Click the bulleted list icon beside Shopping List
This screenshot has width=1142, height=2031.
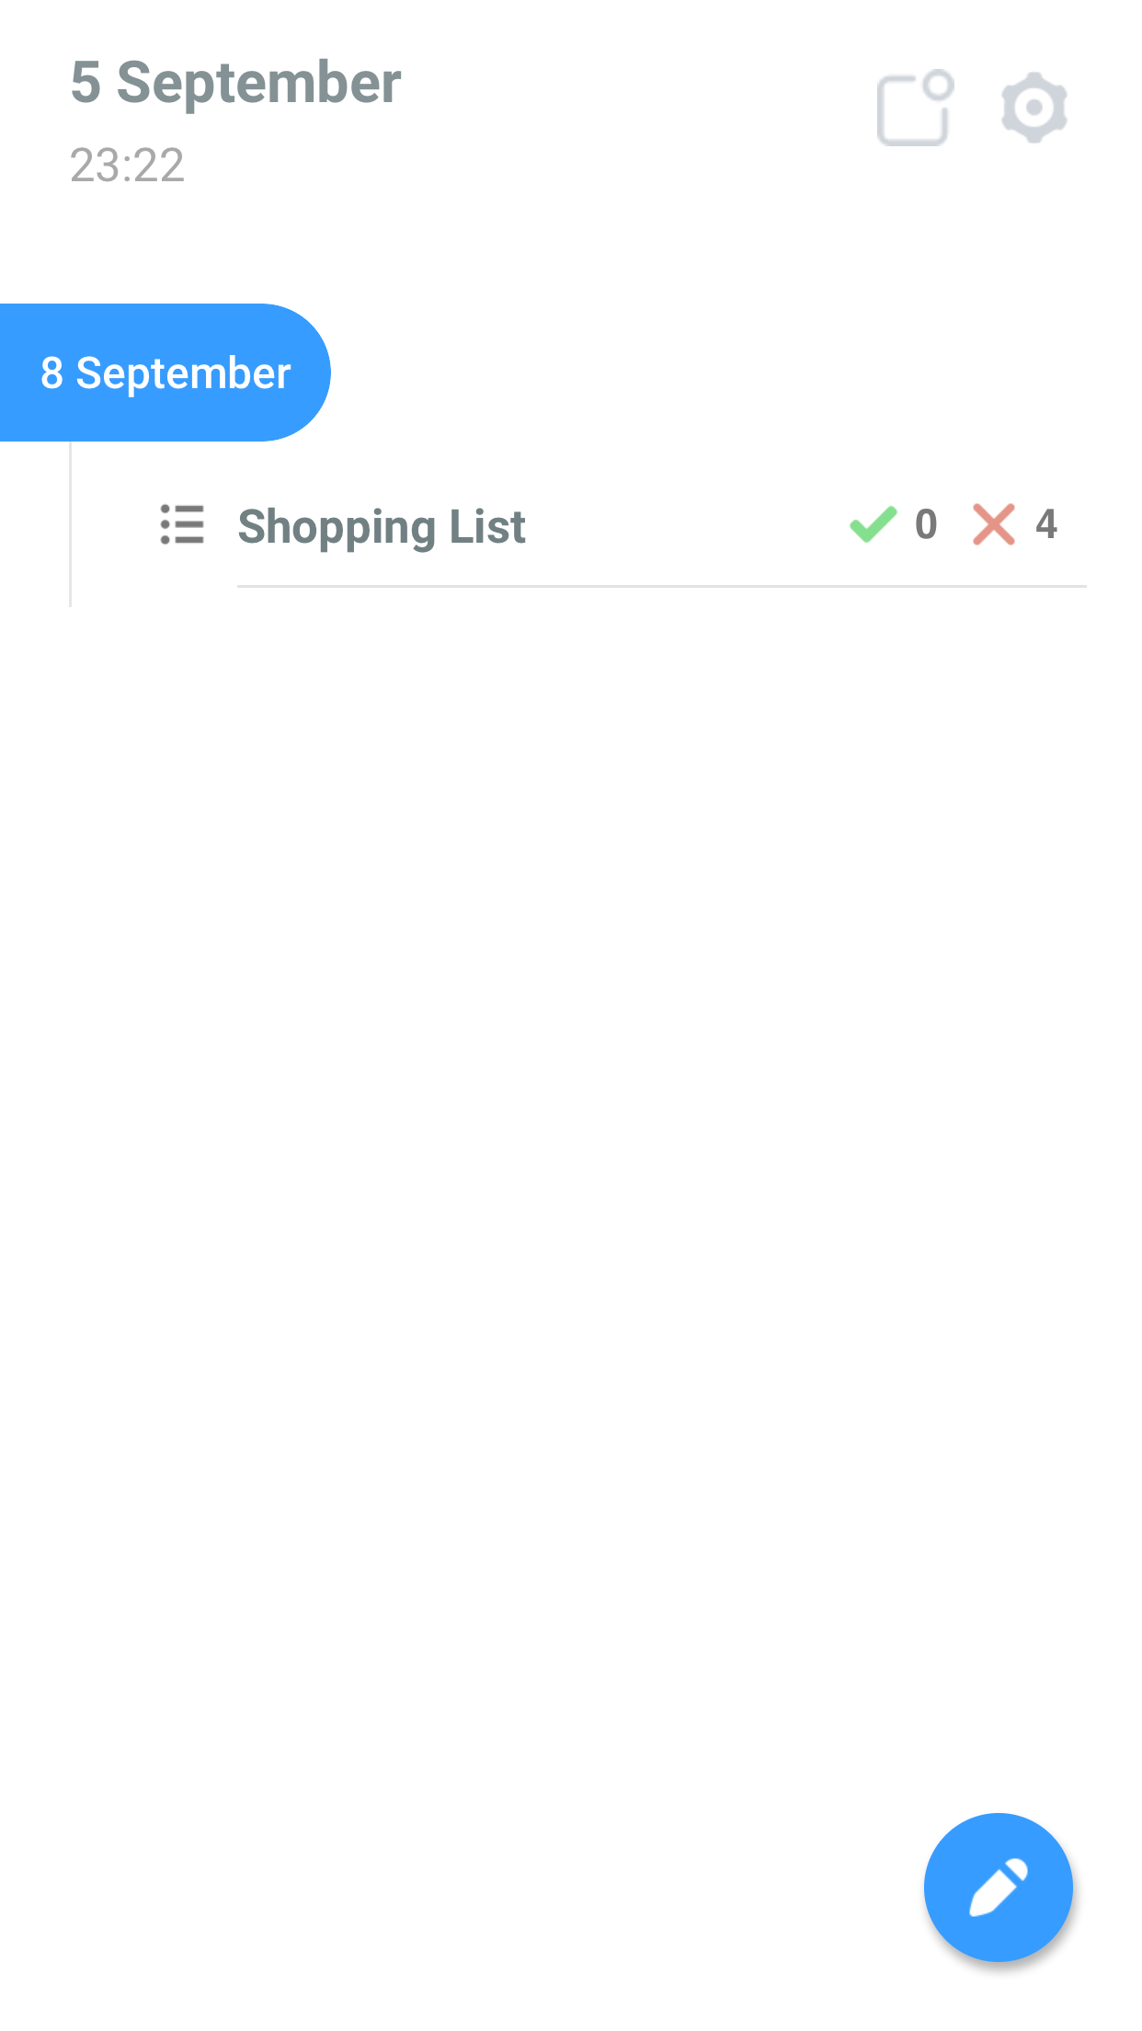[x=182, y=524]
